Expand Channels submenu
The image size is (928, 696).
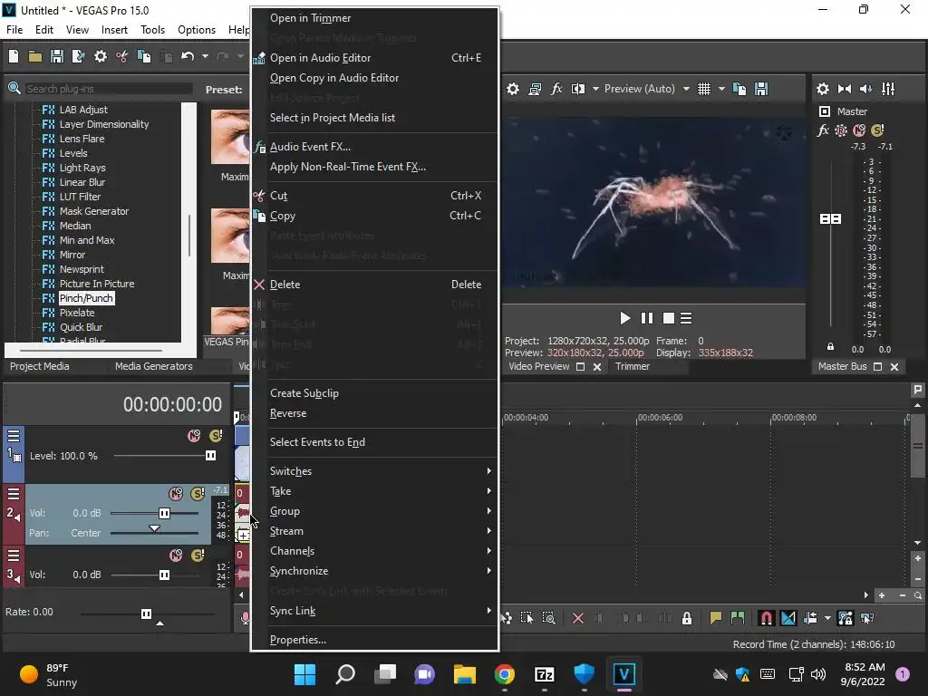pos(374,551)
